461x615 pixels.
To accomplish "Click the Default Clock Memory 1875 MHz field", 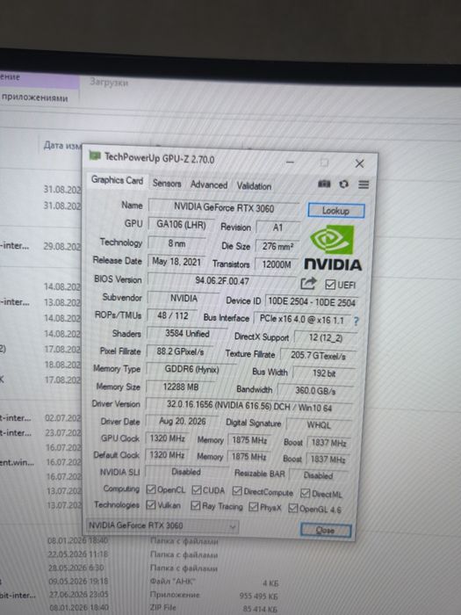I will 249,457.
